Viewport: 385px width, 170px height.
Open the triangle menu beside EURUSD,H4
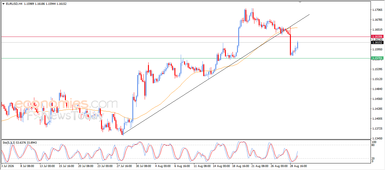(3, 4)
